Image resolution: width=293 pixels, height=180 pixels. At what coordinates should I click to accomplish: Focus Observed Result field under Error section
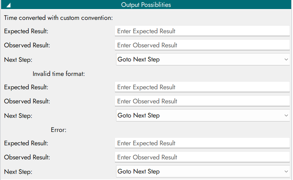[202, 157]
